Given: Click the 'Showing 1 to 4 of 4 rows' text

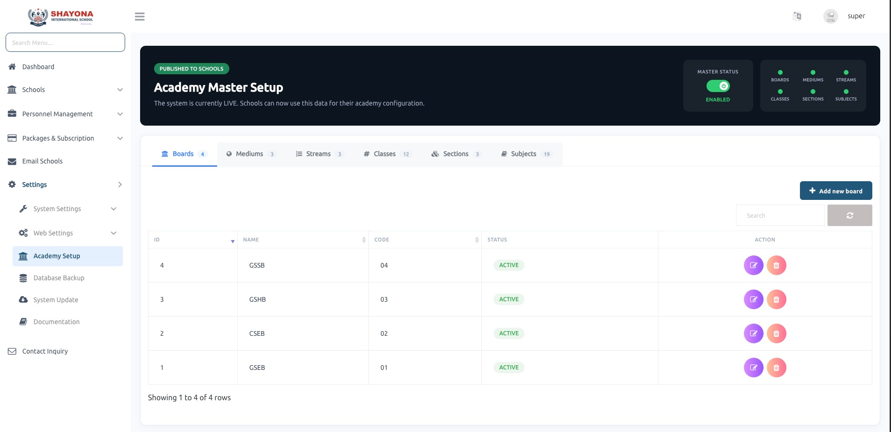Looking at the screenshot, I should point(189,397).
